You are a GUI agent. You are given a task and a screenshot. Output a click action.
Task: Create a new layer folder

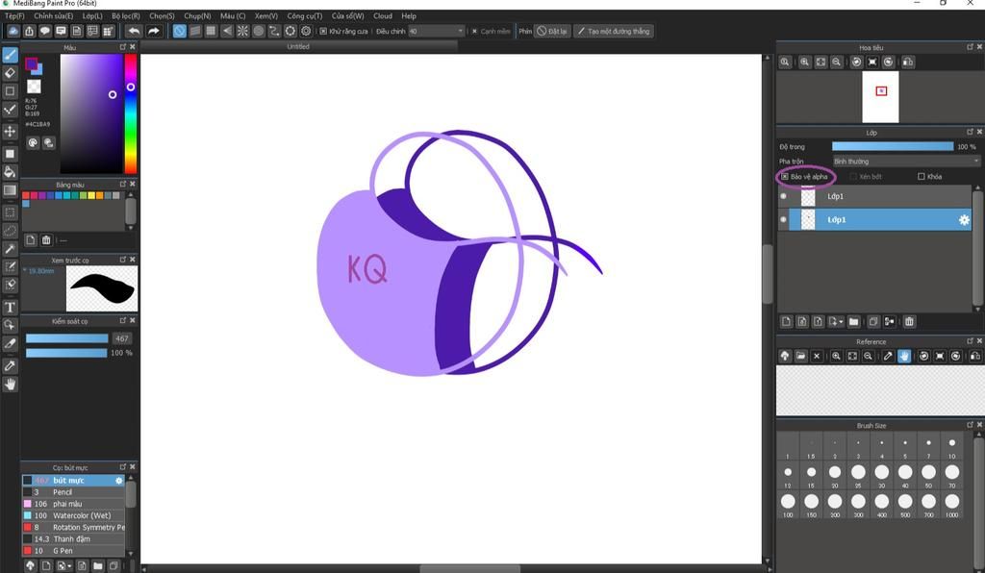[854, 322]
